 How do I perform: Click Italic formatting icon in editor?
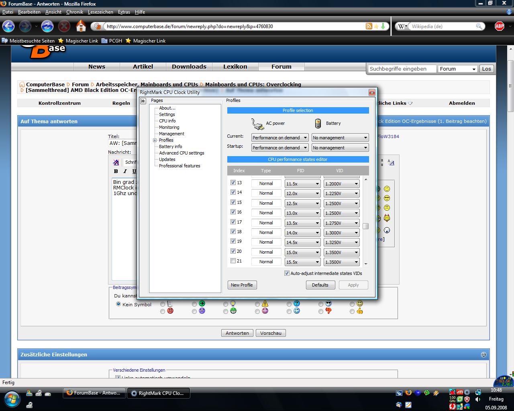(125, 171)
